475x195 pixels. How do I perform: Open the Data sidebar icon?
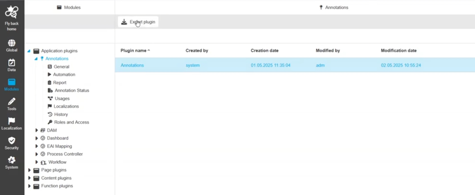12,62
